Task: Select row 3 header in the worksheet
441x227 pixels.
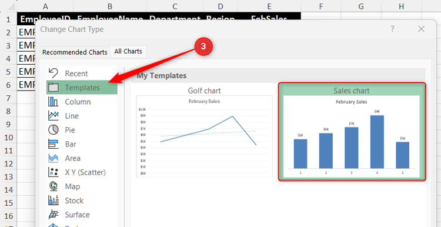Action: (x=8, y=45)
